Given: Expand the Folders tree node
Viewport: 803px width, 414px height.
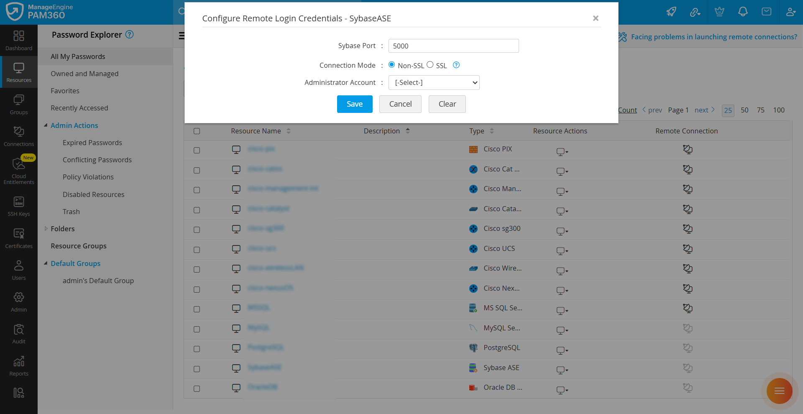Looking at the screenshot, I should pos(46,229).
